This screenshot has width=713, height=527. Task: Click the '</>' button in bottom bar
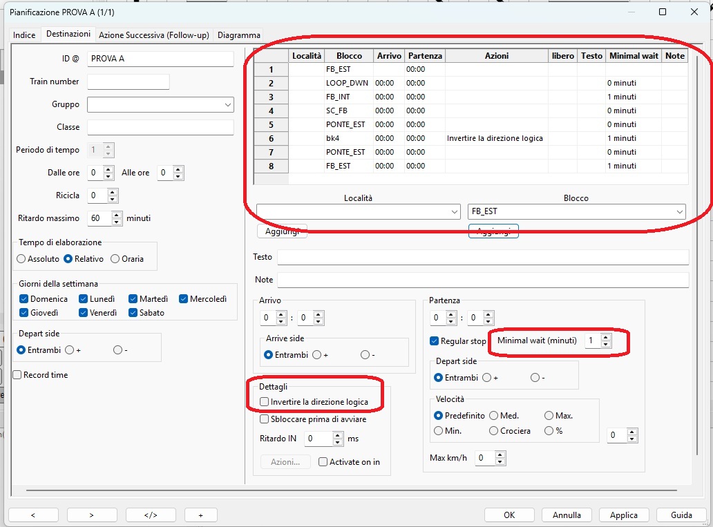[151, 515]
